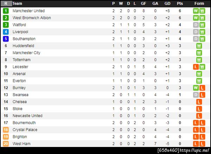Click Manchester United's green rank 1 badge
This screenshot has width=211, height=154.
click(x=6, y=11)
